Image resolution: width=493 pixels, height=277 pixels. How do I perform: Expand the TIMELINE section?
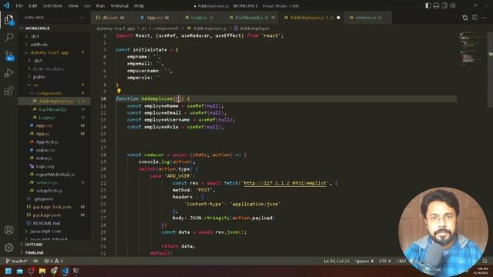34,252
